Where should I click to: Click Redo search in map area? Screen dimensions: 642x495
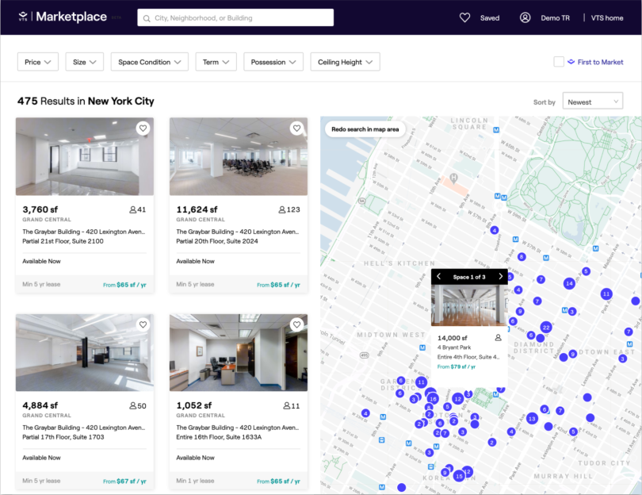(365, 129)
